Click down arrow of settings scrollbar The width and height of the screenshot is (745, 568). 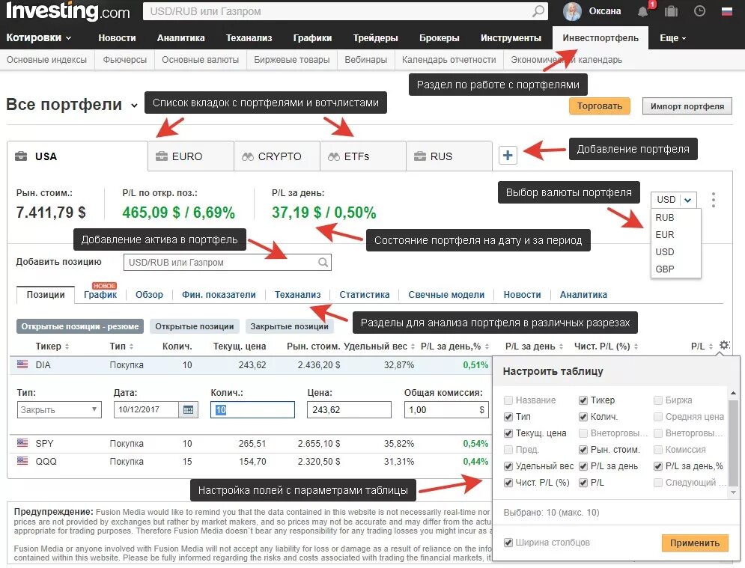click(734, 492)
